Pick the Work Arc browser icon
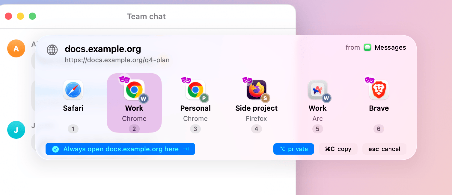This screenshot has height=195, width=452. pyautogui.click(x=318, y=90)
